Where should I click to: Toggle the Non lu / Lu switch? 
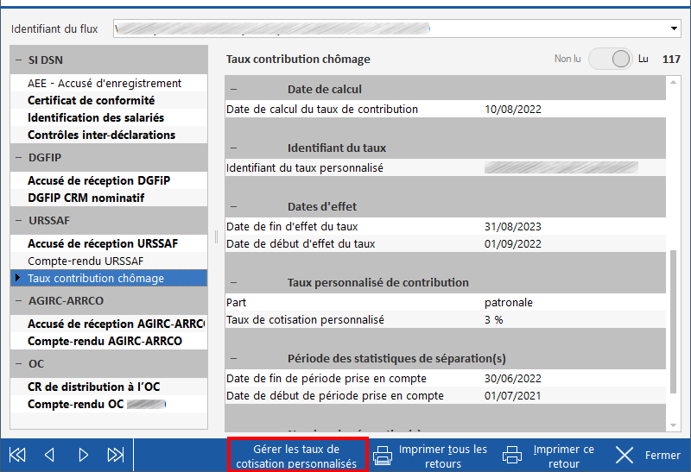click(611, 60)
